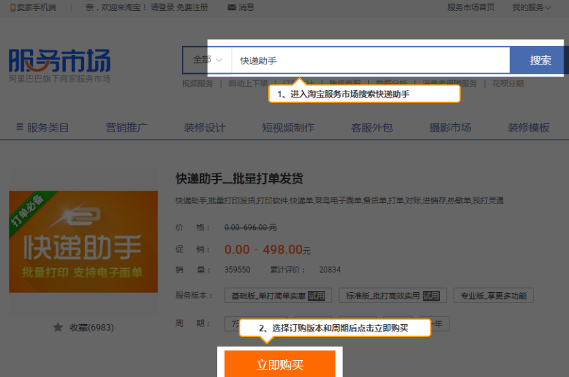Open the 视频服务 quick link
This screenshot has width=569, height=377.
tap(198, 83)
